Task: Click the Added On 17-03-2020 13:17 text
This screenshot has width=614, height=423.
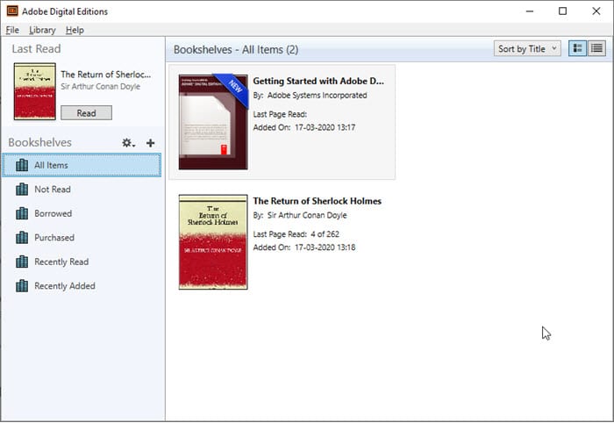Action: 304,127
